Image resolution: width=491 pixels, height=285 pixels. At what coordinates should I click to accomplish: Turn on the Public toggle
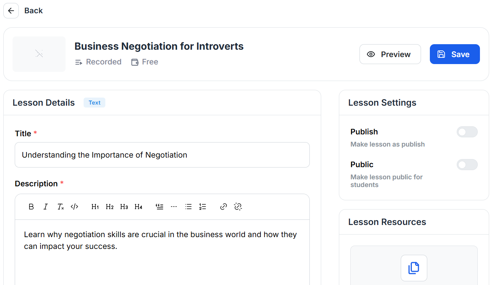point(467,165)
